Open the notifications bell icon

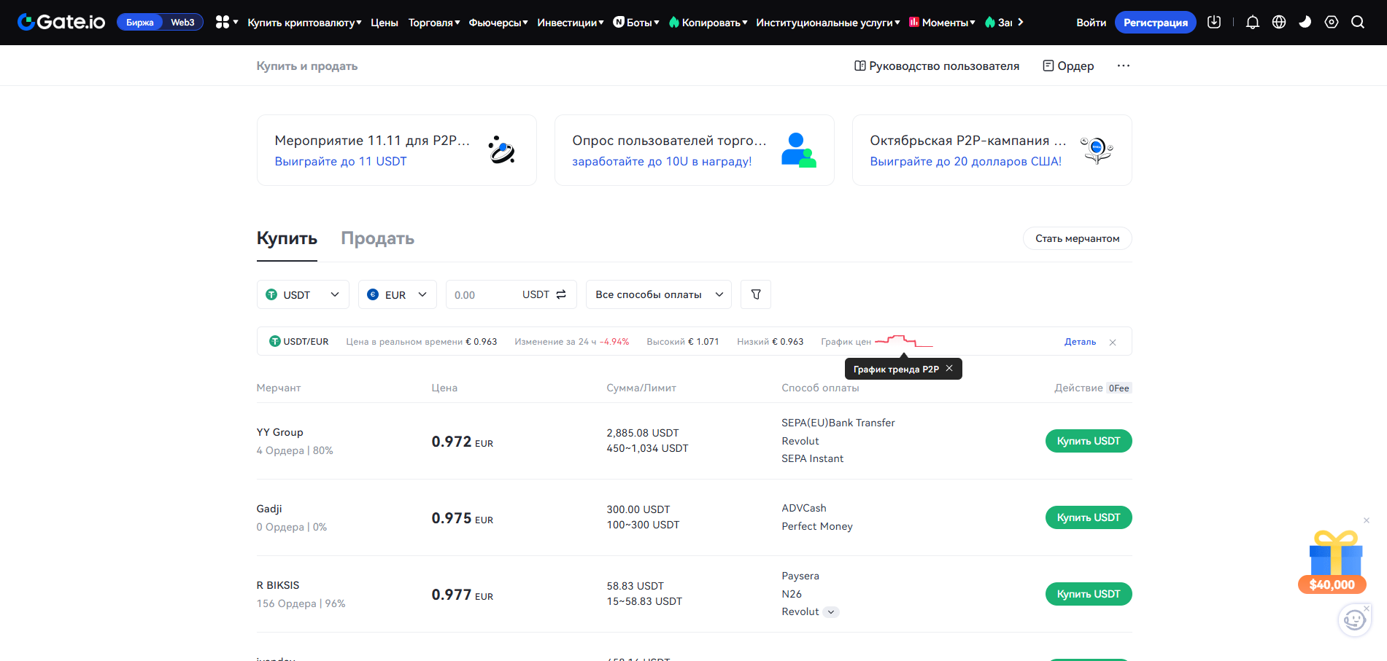click(x=1253, y=23)
